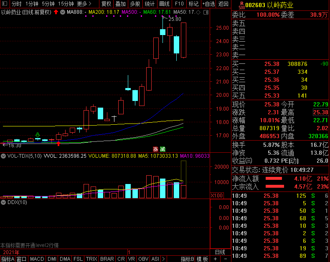Expand the 更多 periods dropdown
Screen dimensions: 330x262
[x=84, y=4]
